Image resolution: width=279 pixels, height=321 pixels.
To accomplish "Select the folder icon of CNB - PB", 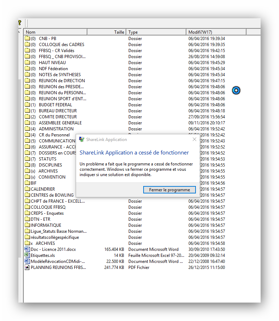I will pos(27,38).
